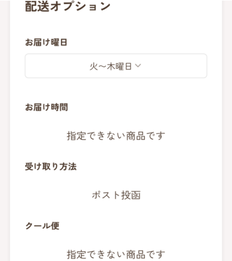
Task: Click the お届け時間 label
Action: tap(46, 107)
